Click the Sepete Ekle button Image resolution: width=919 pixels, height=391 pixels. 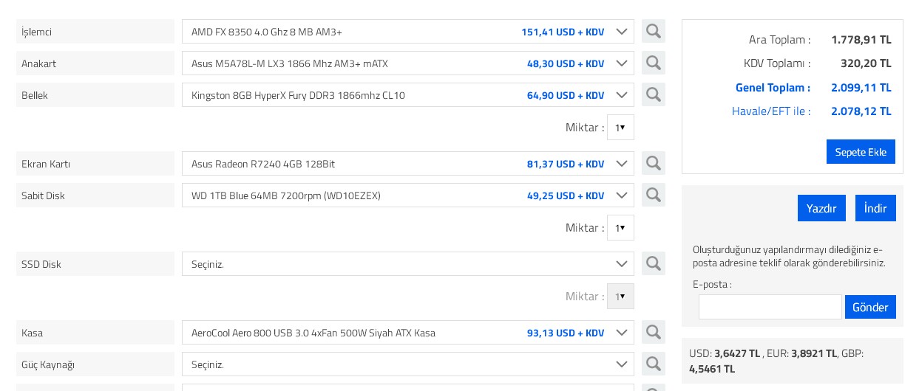pyautogui.click(x=861, y=152)
